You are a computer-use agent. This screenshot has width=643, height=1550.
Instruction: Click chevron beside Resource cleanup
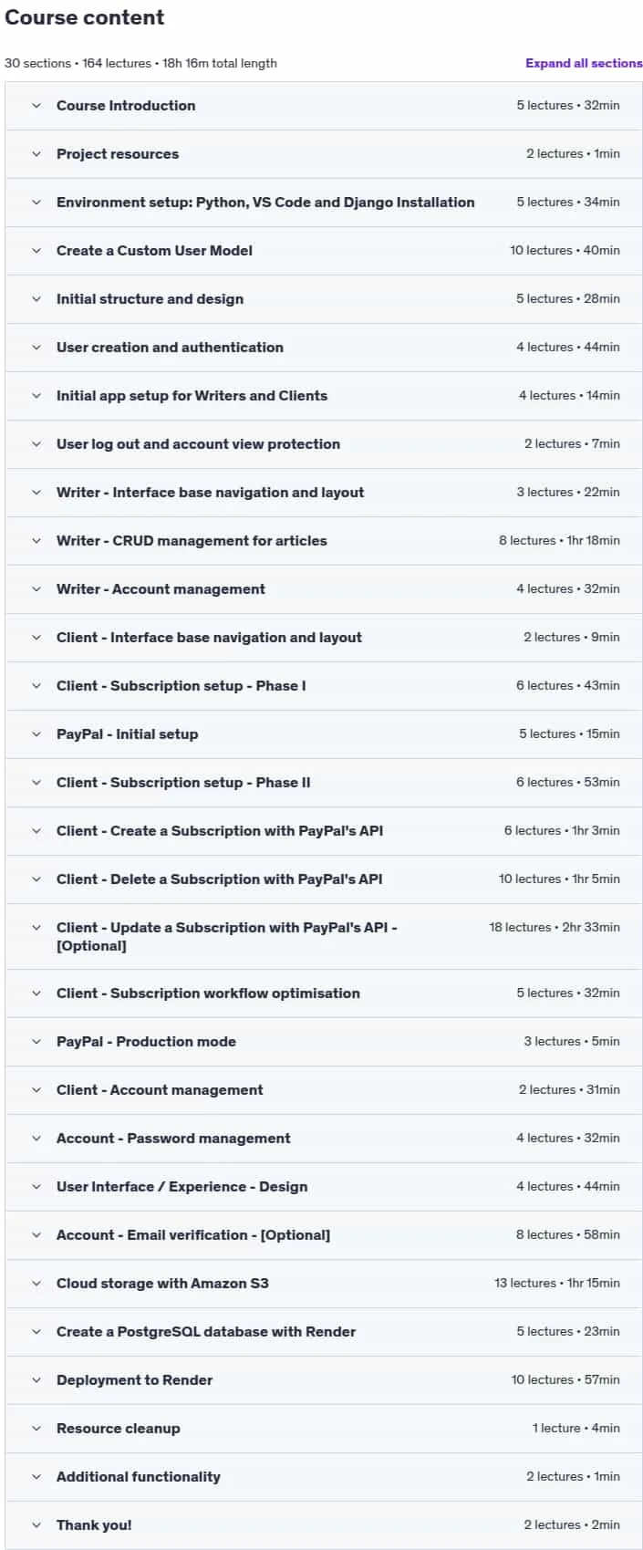[x=36, y=1429]
